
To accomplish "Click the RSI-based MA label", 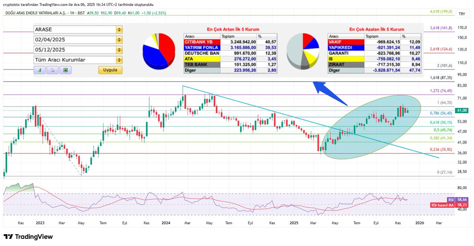I will click(x=442, y=205).
